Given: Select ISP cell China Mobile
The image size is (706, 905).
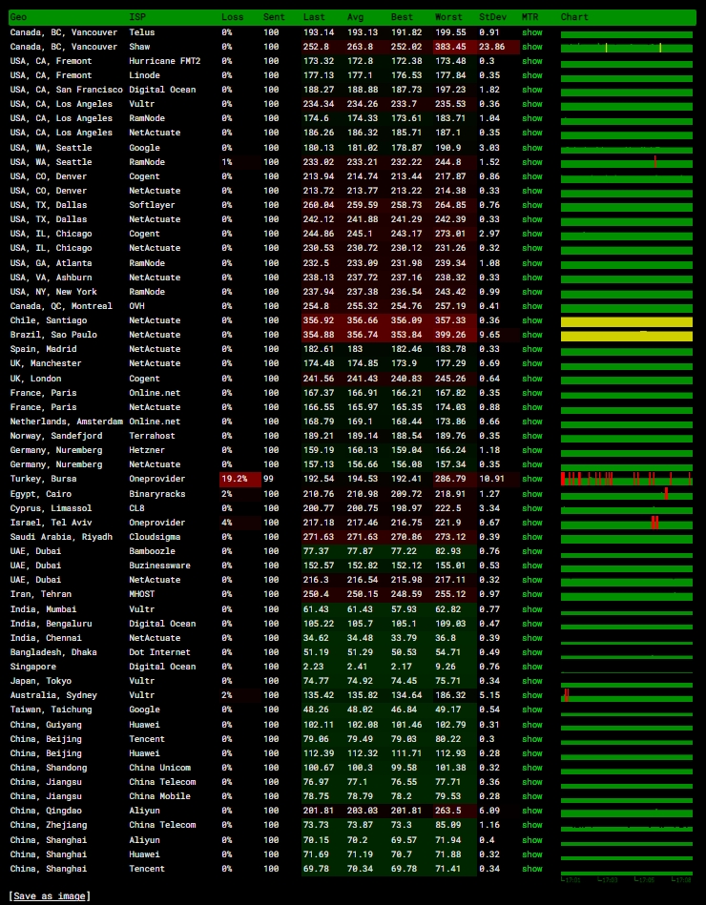Looking at the screenshot, I should [159, 796].
